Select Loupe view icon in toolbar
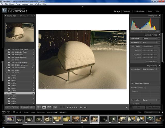The width and height of the screenshot is (165, 128). (x=44, y=107)
